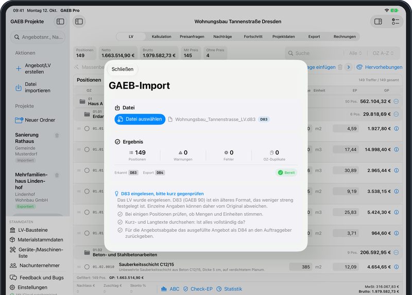The image size is (412, 295).
Task: Click the Hervorhebungen palette link
Action: coord(379,67)
